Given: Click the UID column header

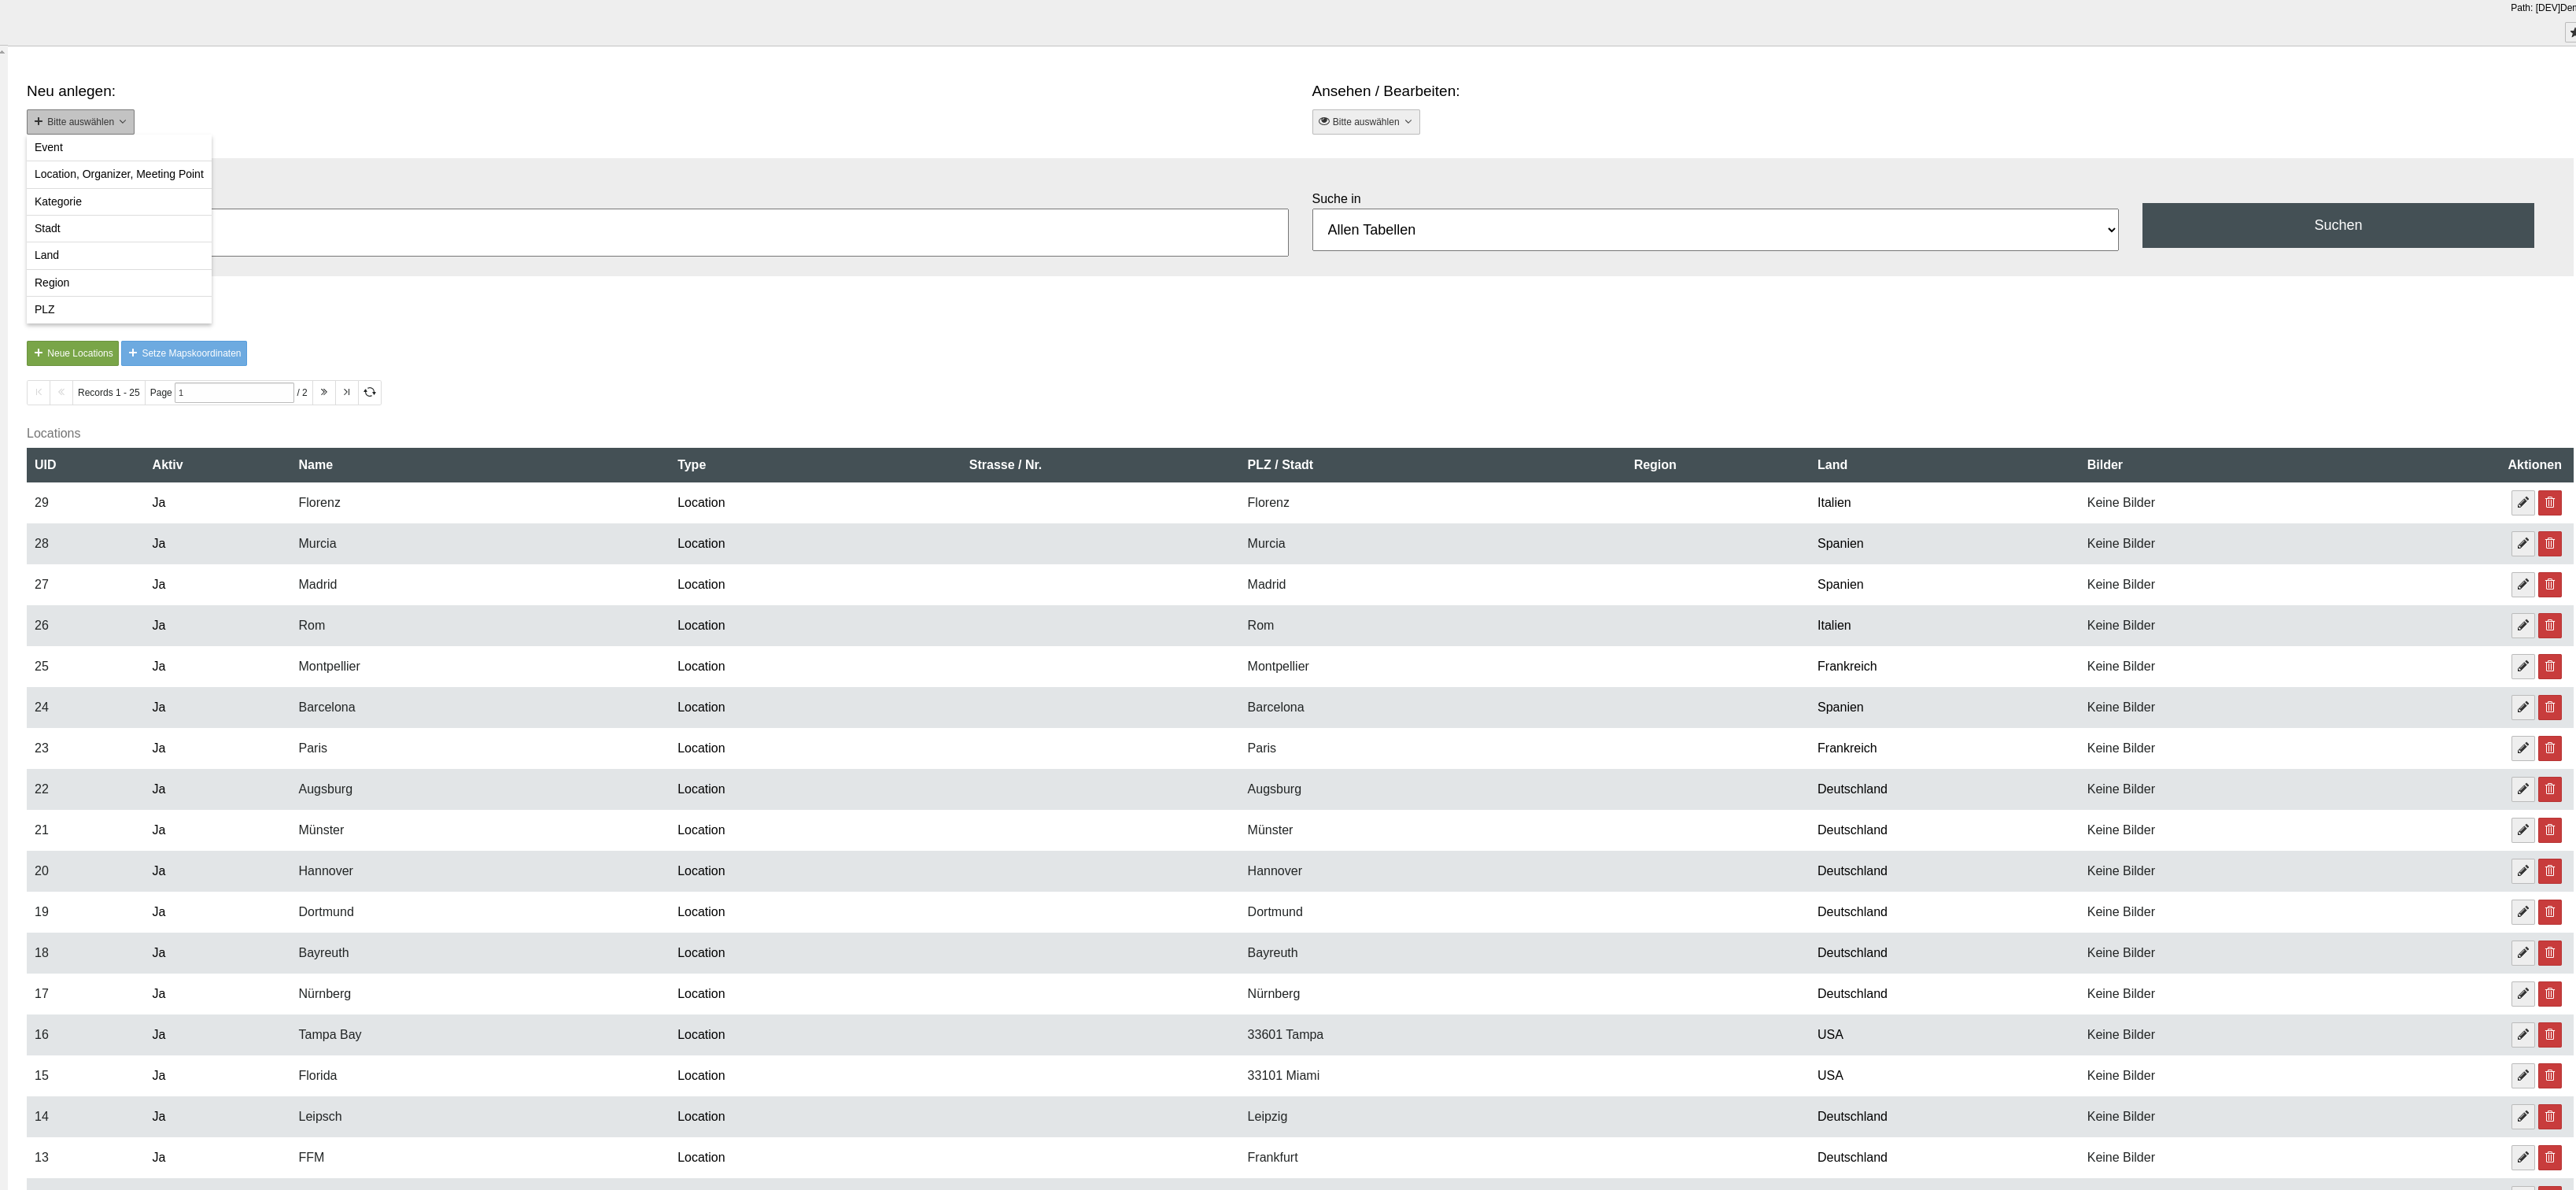Looking at the screenshot, I should [x=45, y=465].
